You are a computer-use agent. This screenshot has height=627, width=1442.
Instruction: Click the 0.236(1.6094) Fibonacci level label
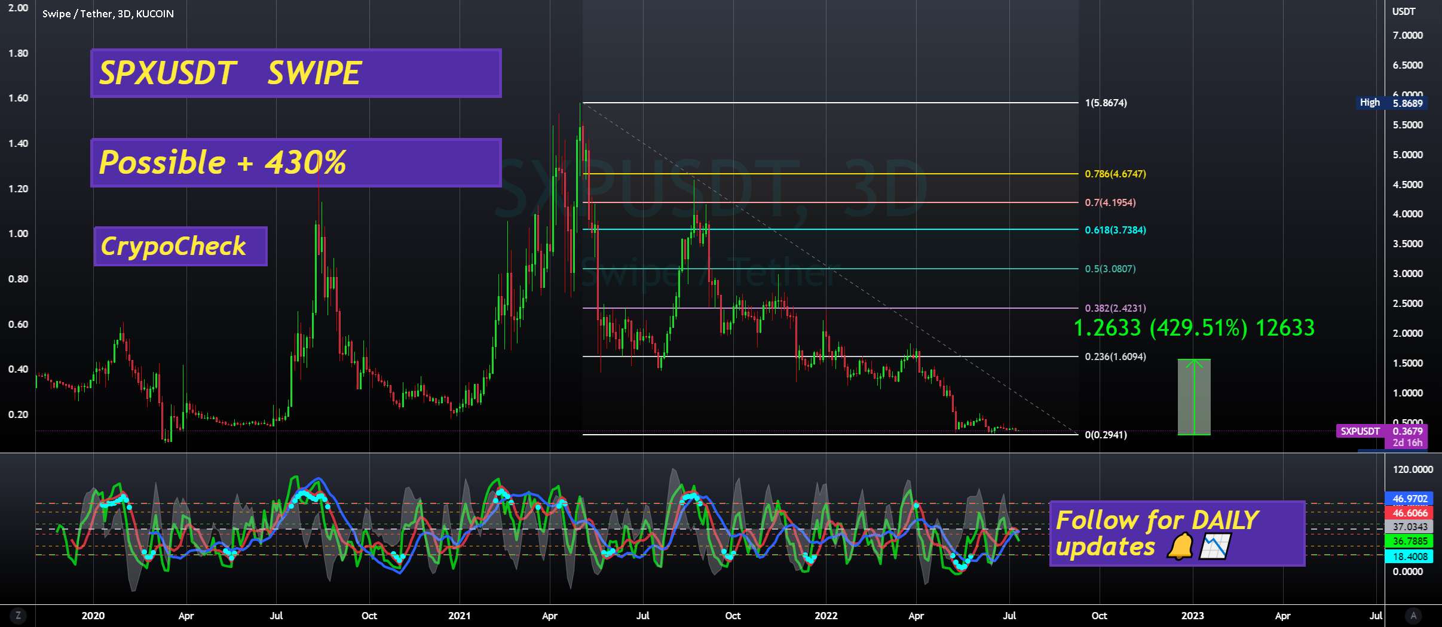[x=1116, y=356]
